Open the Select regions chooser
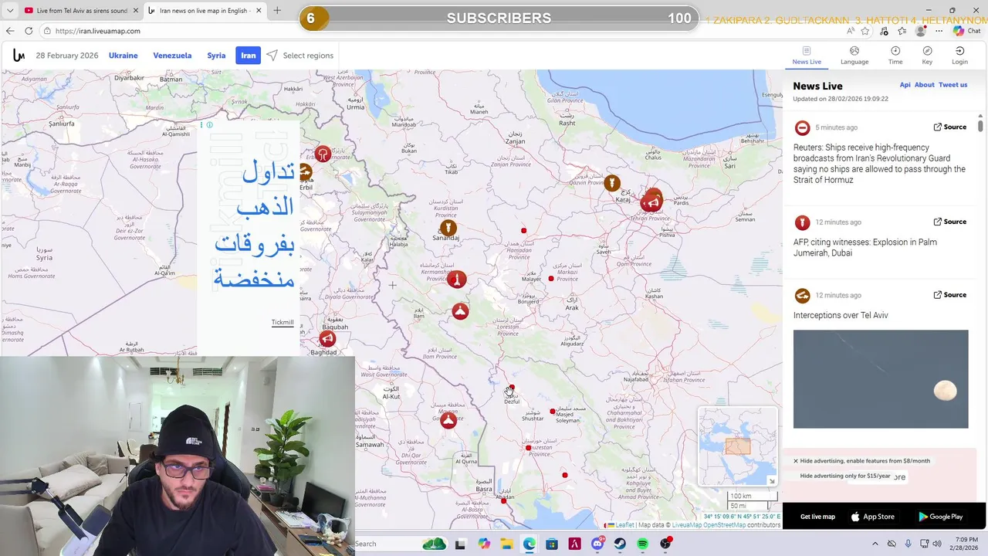 300,56
